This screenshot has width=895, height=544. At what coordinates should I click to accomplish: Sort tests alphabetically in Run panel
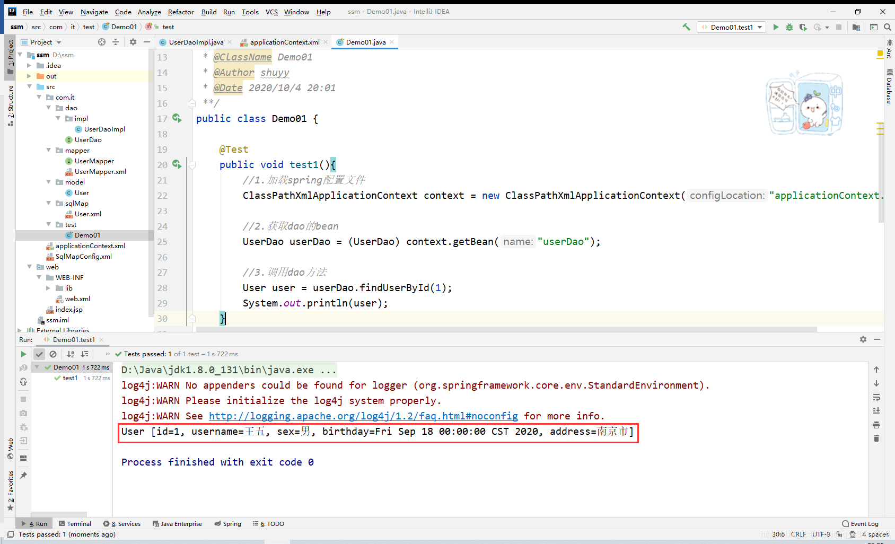[x=71, y=354]
